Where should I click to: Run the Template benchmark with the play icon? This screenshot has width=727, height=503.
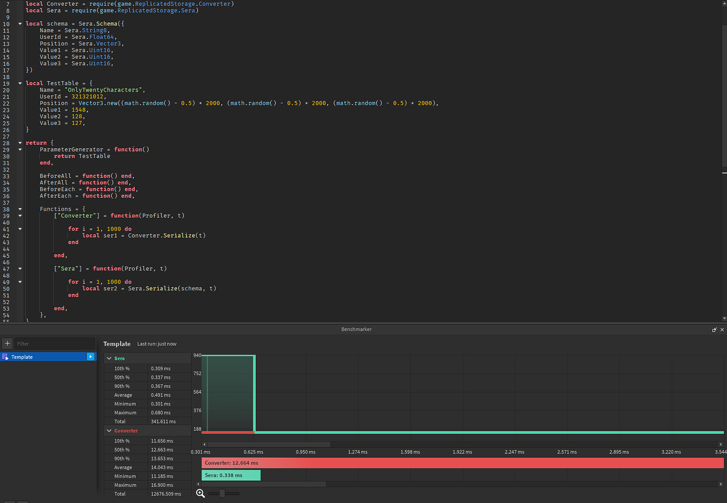[90, 357]
